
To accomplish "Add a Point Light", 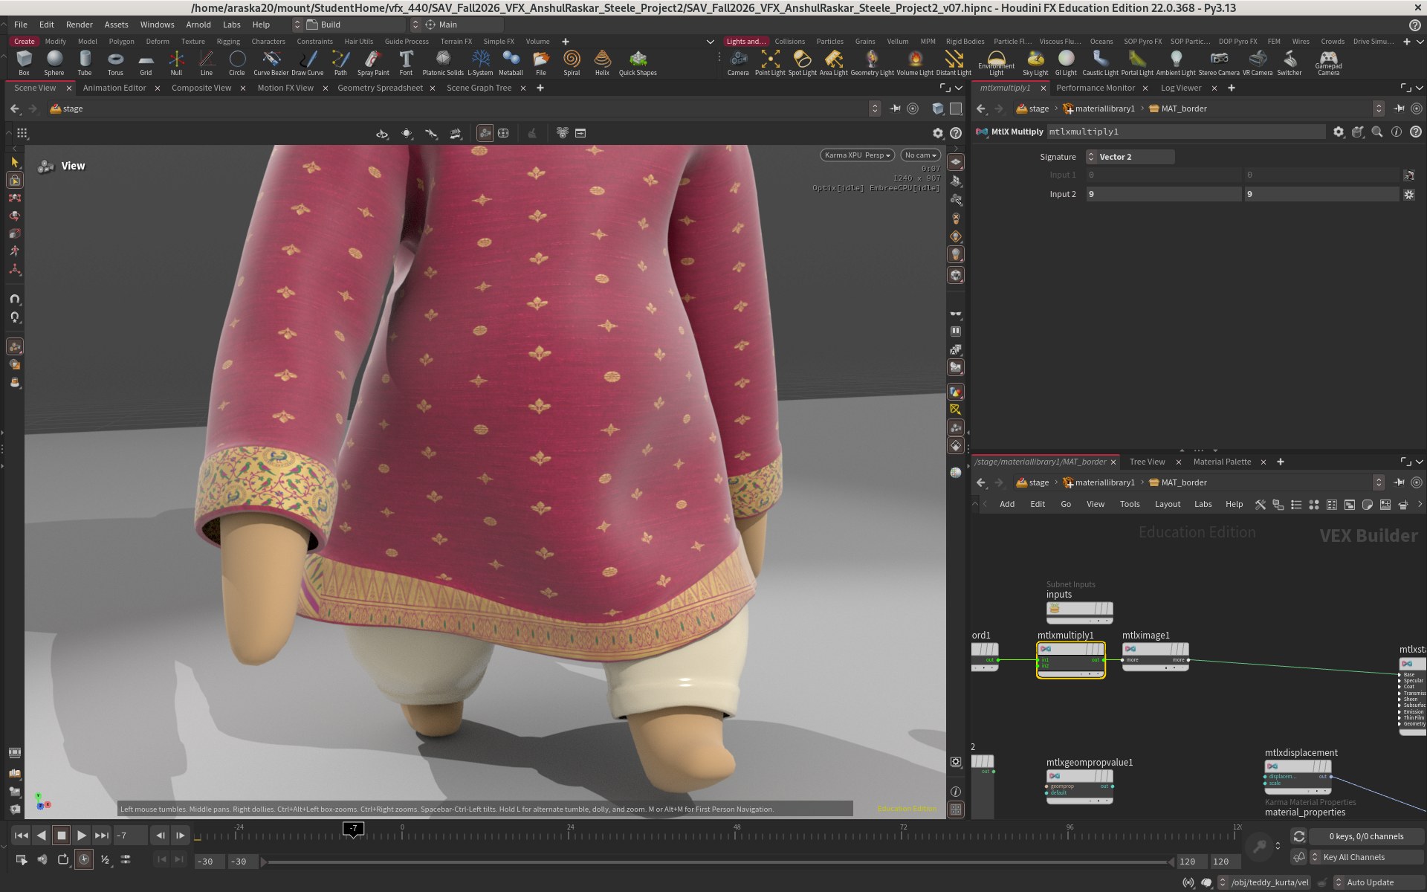I will 770,62.
